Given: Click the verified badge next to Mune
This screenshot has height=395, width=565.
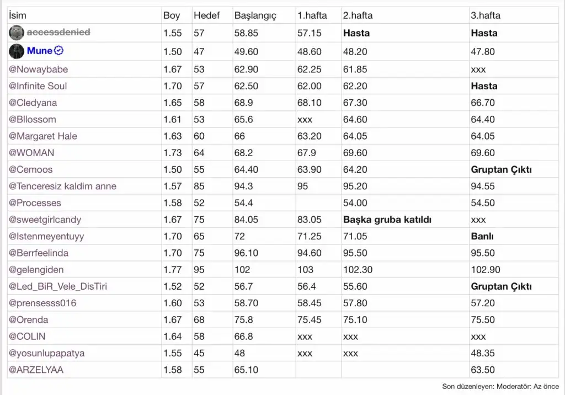Looking at the screenshot, I should click(59, 51).
